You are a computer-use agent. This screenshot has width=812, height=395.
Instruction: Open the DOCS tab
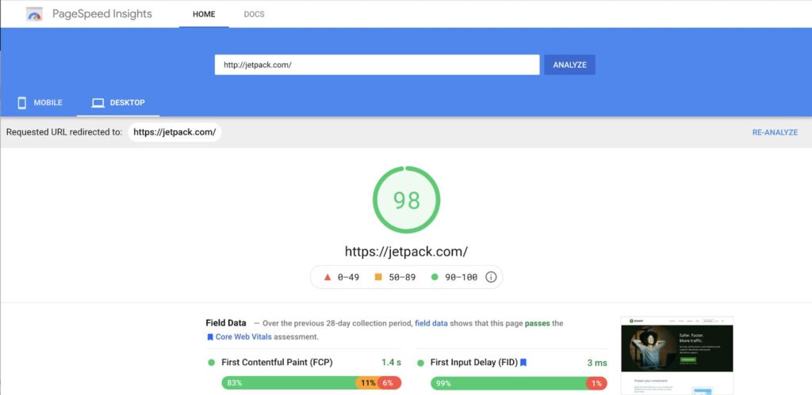tap(255, 14)
